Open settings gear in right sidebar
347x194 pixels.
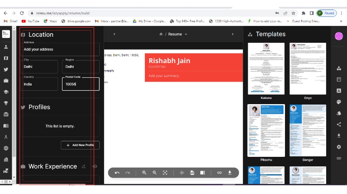(x=339, y=147)
